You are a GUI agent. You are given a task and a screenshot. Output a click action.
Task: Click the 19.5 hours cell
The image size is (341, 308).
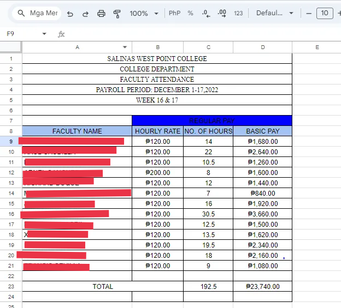click(x=208, y=245)
